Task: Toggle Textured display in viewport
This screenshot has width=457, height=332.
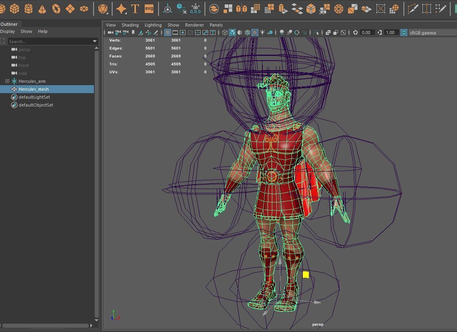Action: coord(255,32)
